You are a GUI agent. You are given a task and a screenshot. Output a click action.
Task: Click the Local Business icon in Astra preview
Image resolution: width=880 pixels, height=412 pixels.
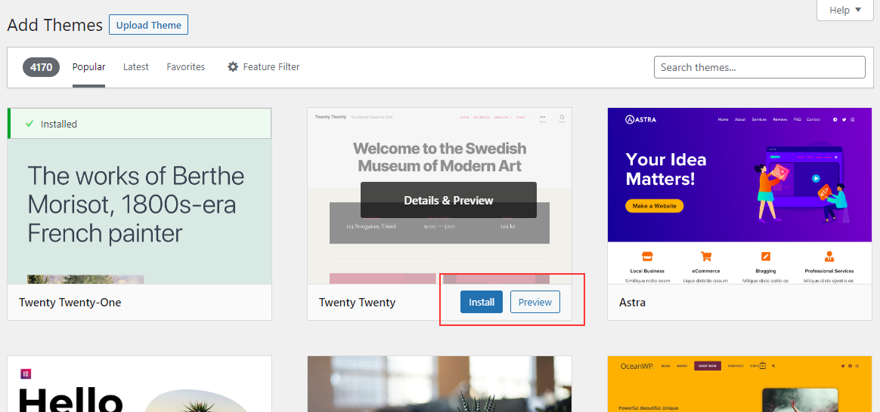(646, 257)
